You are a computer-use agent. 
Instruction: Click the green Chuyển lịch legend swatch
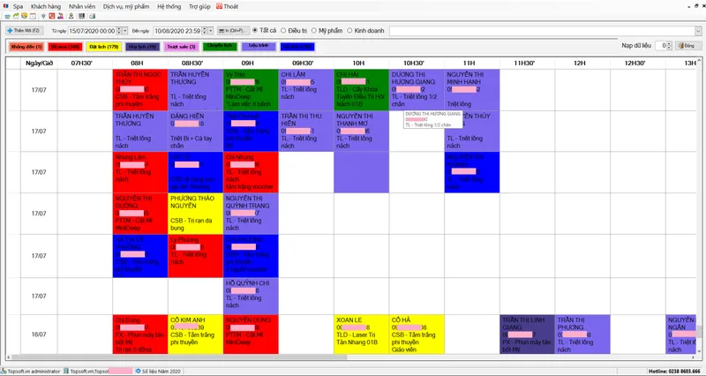pyautogui.click(x=220, y=47)
